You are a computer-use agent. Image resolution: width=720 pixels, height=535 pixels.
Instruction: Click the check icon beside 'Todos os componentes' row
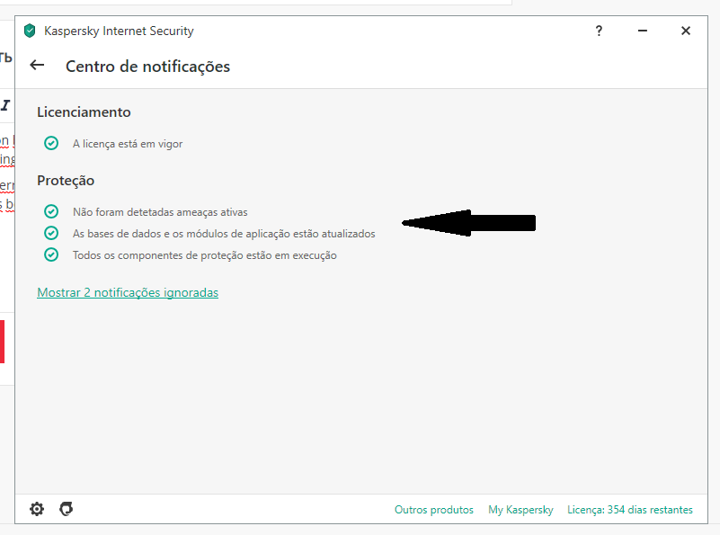click(x=51, y=254)
